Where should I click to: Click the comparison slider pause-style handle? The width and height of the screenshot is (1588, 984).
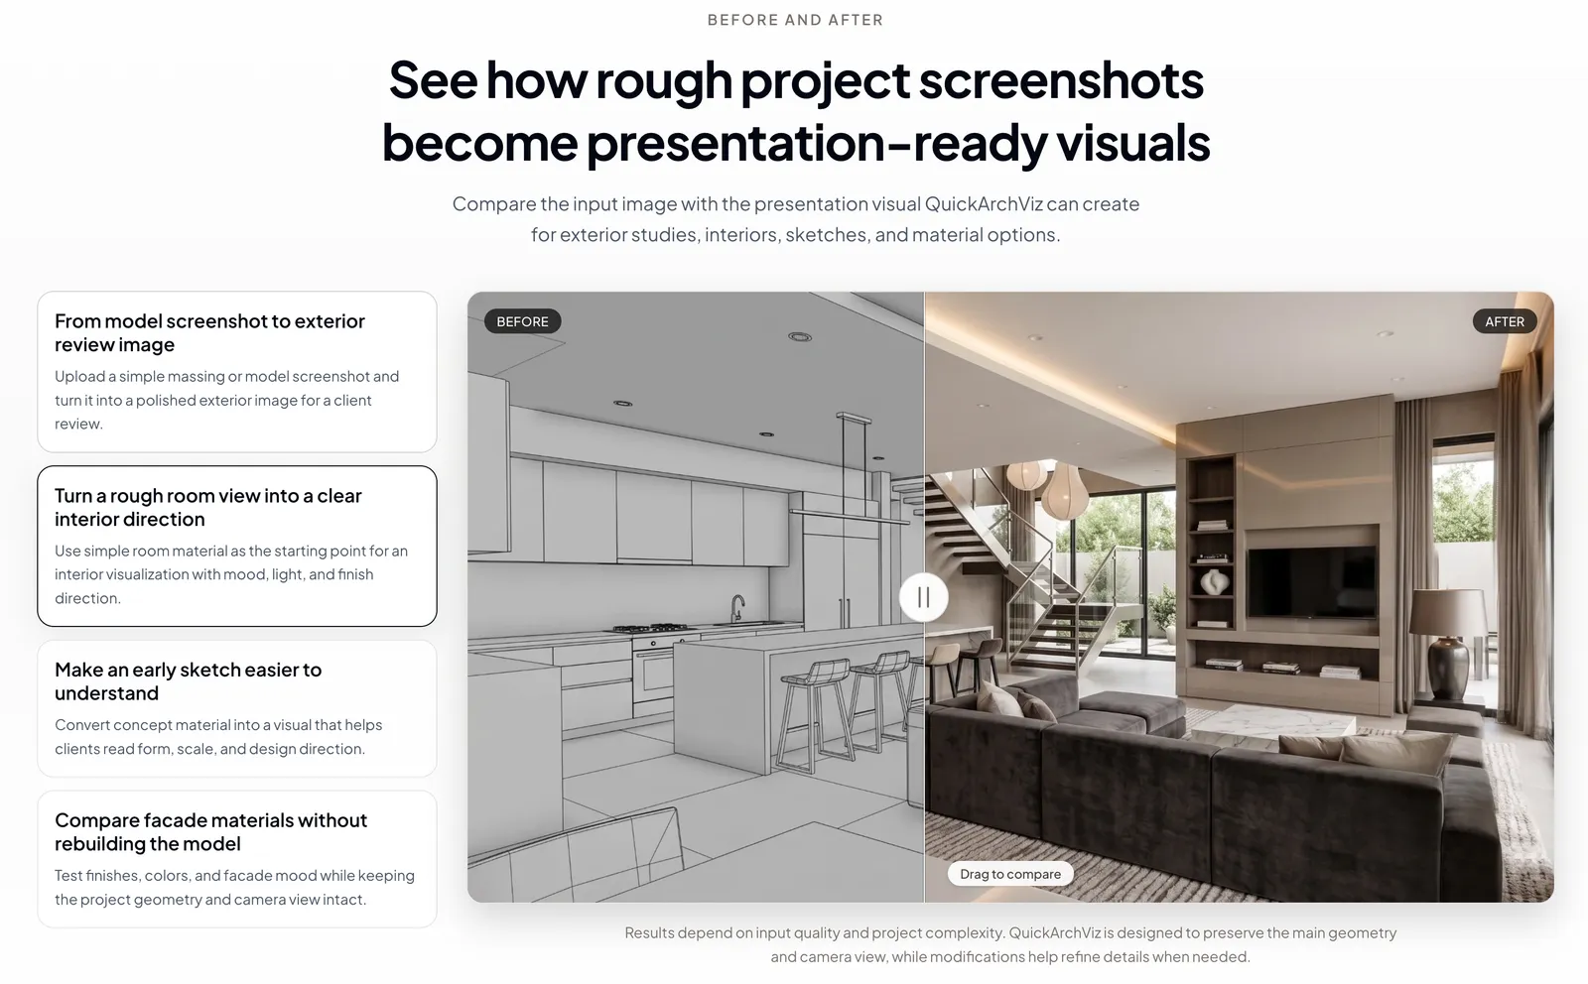[923, 597]
